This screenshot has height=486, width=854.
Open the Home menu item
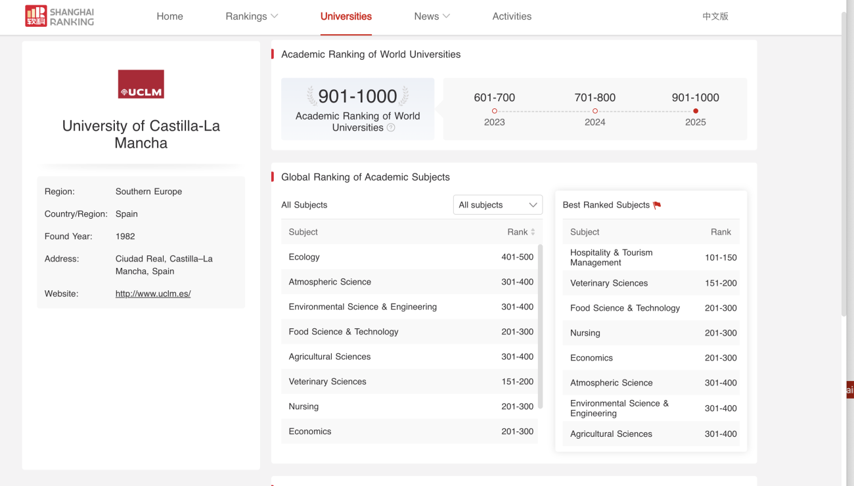[x=169, y=16]
